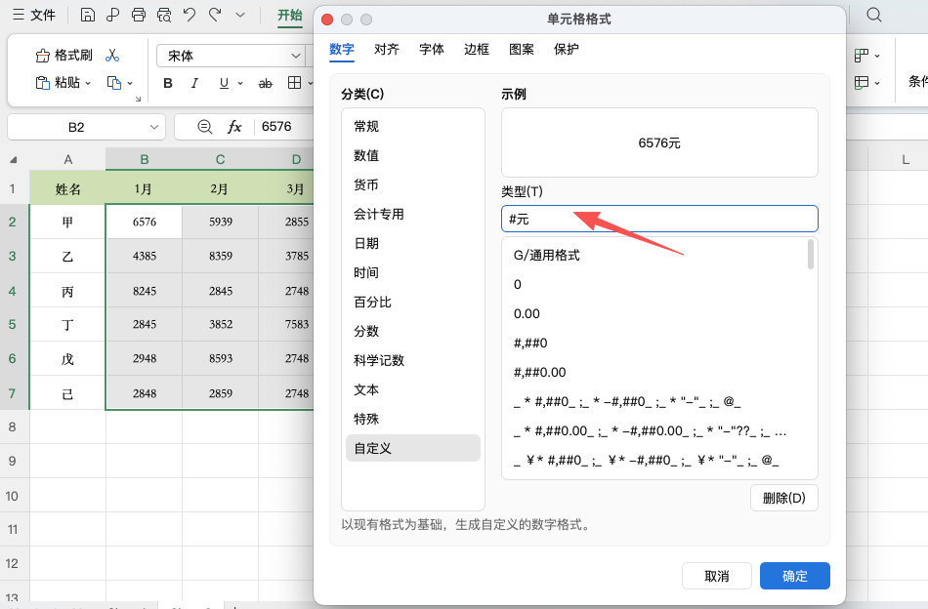Image resolution: width=928 pixels, height=609 pixels.
Task: Toggle strikethrough formatting
Action: 265,83
